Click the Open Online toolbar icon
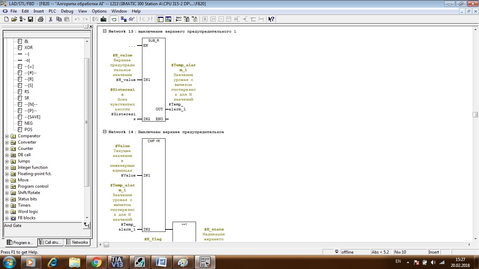The image size is (479, 269). click(x=22, y=19)
